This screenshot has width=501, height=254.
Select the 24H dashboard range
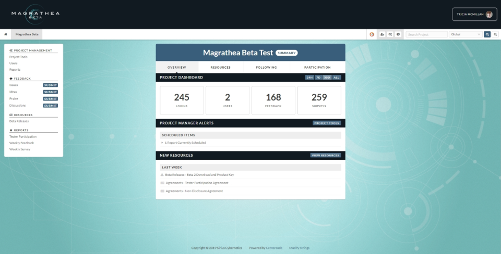pyautogui.click(x=309, y=78)
